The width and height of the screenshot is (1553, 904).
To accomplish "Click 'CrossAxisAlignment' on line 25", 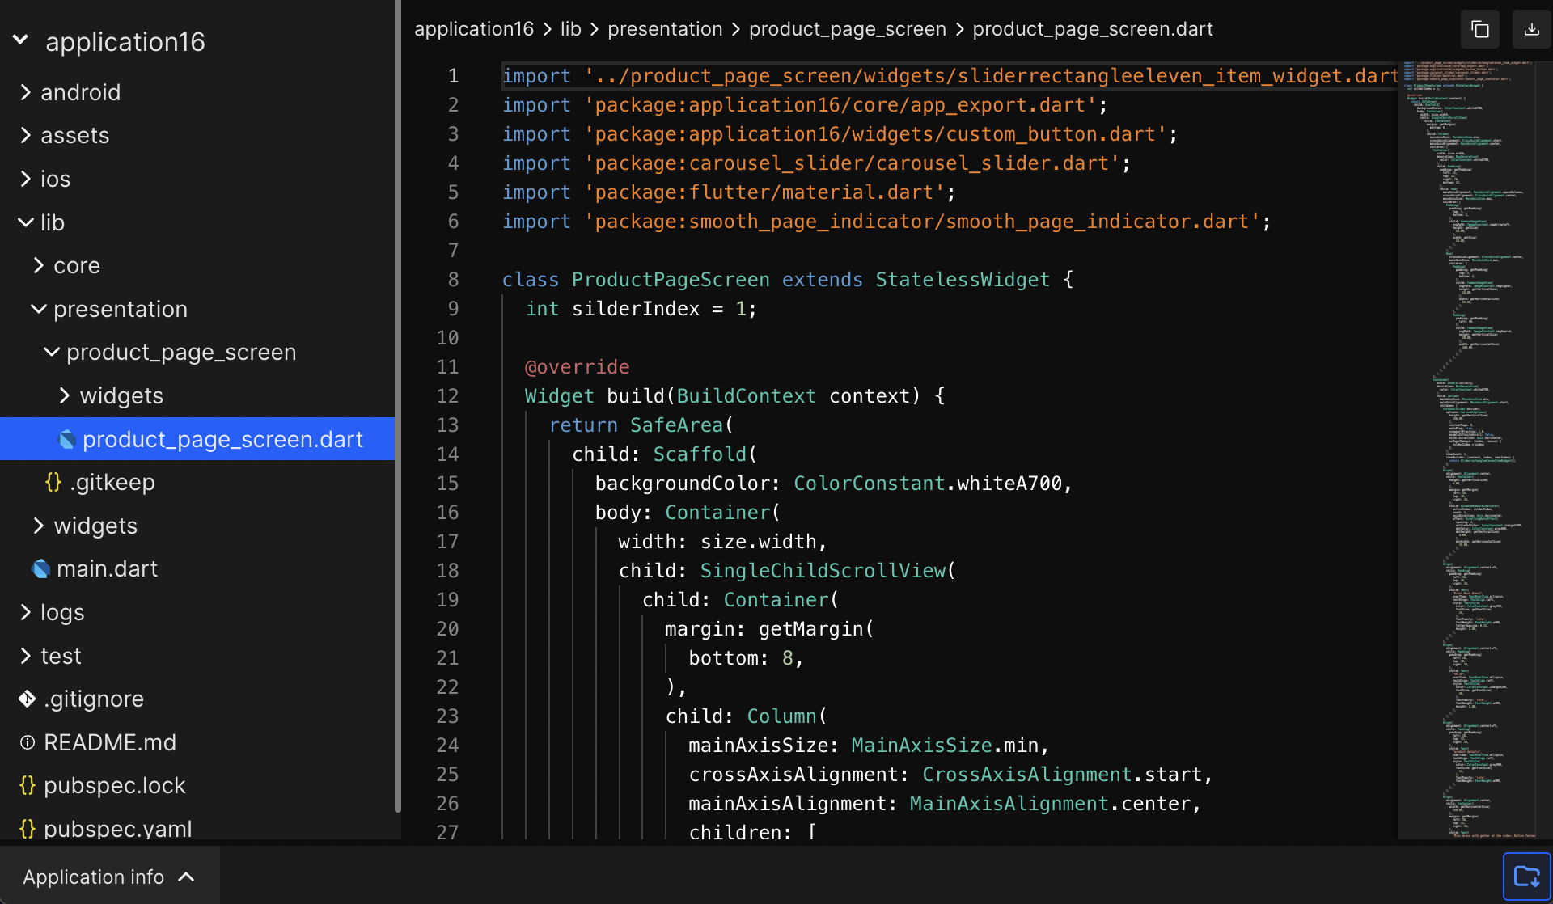I will (x=1026, y=775).
